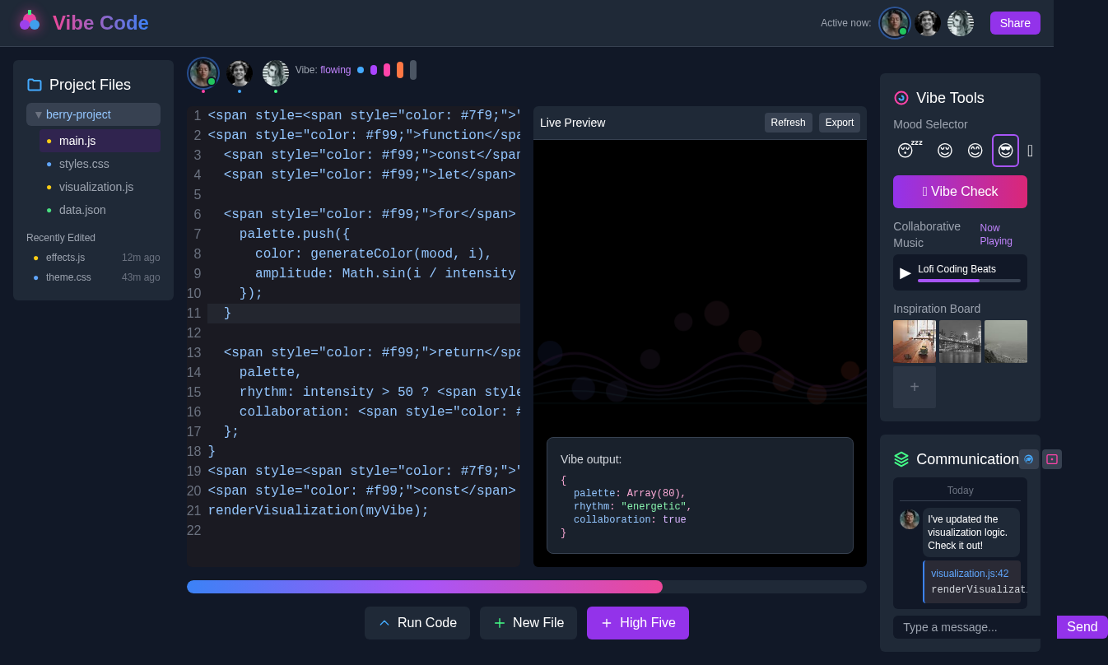This screenshot has width=1108, height=665.
Task: Click the folder icon next to Project Files
Action: pyautogui.click(x=34, y=84)
